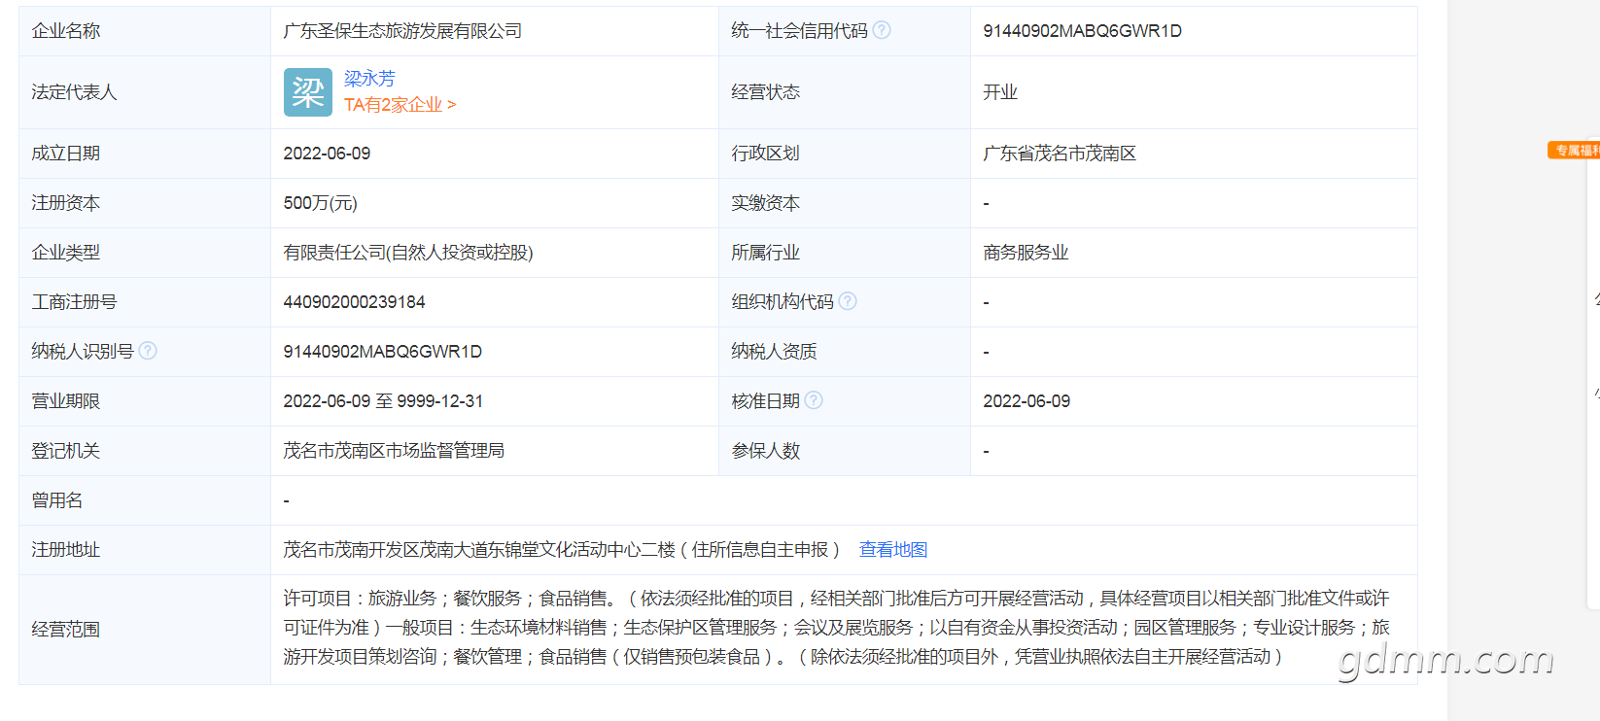Click help icon next to 核准日期
The height and width of the screenshot is (721, 1600).
tap(814, 400)
